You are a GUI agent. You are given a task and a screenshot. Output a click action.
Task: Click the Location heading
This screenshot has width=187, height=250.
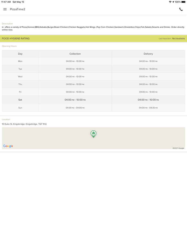[x=6, y=119]
